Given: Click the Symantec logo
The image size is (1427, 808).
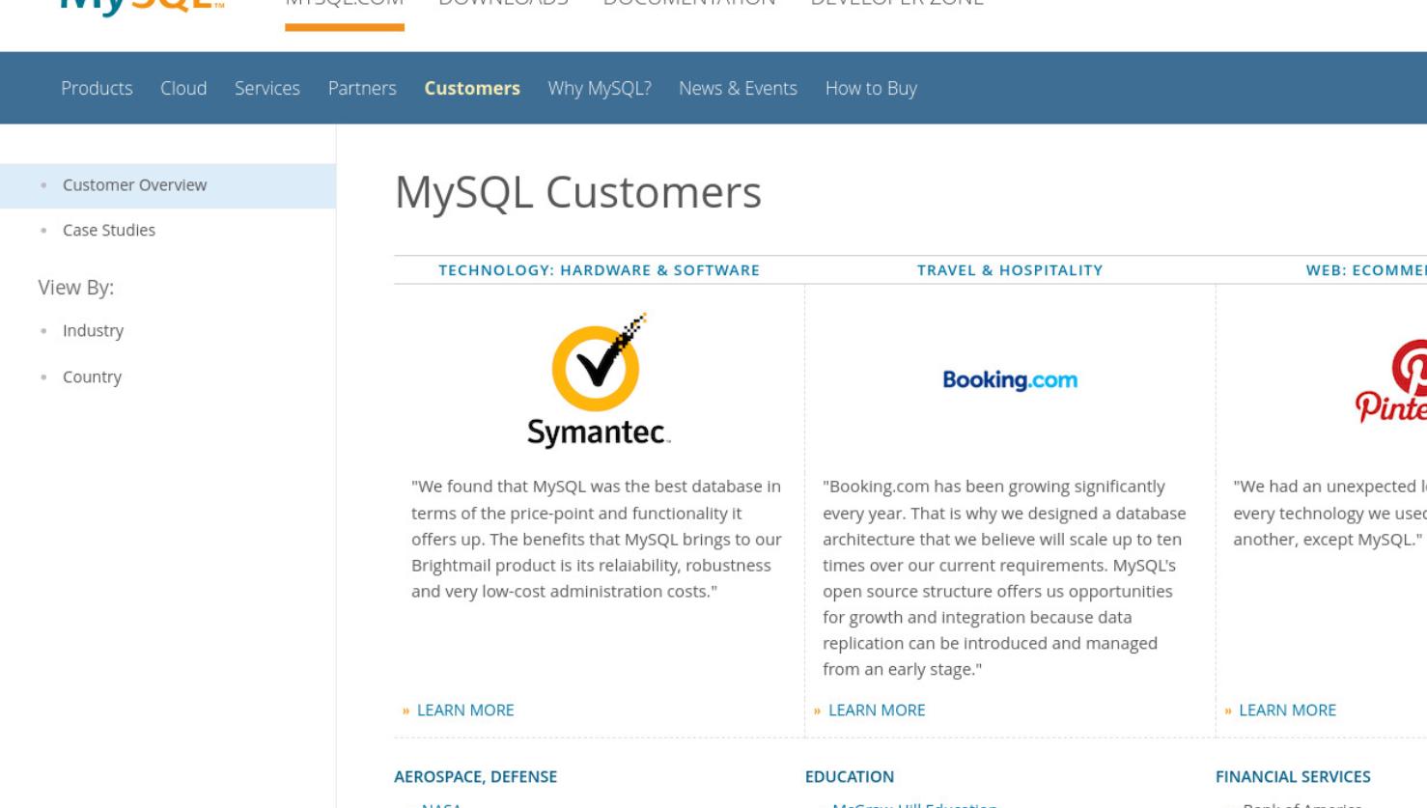Looking at the screenshot, I should pos(599,380).
